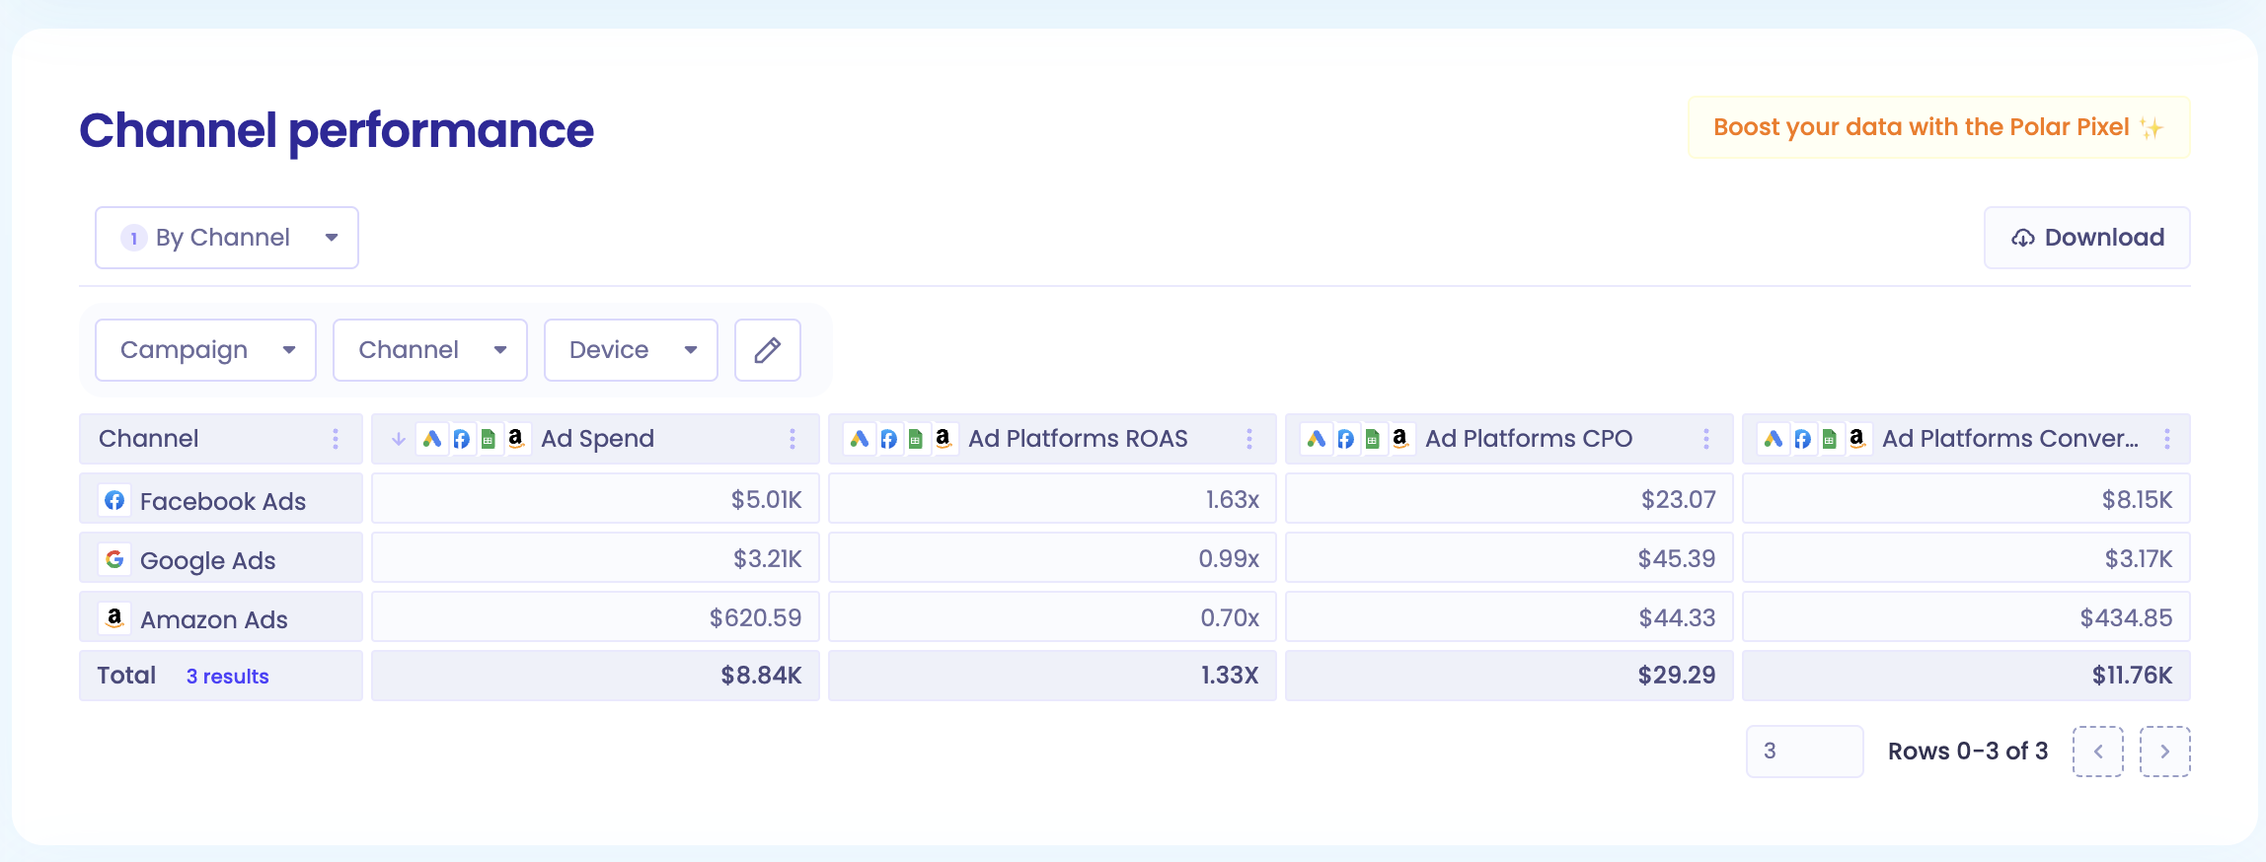Open Ad Platforms CPO column options menu
Image resolution: width=2266 pixels, height=862 pixels.
pos(1706,439)
